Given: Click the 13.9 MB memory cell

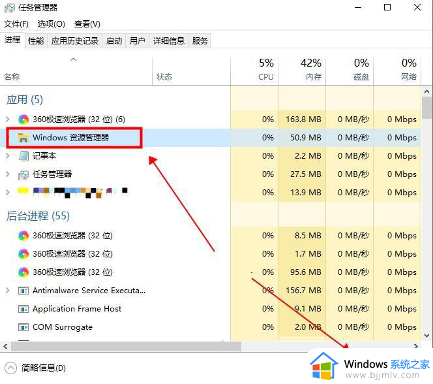Looking at the screenshot, I should point(302,193).
